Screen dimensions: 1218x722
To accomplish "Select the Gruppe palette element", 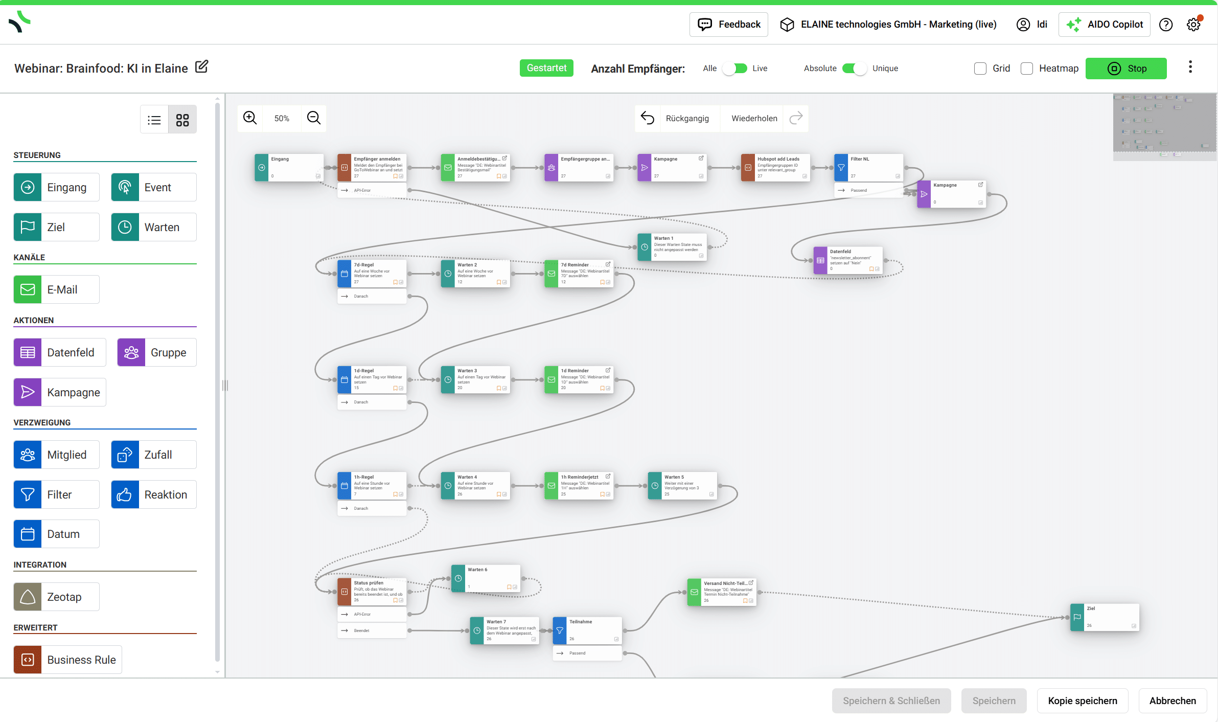I will coord(157,352).
